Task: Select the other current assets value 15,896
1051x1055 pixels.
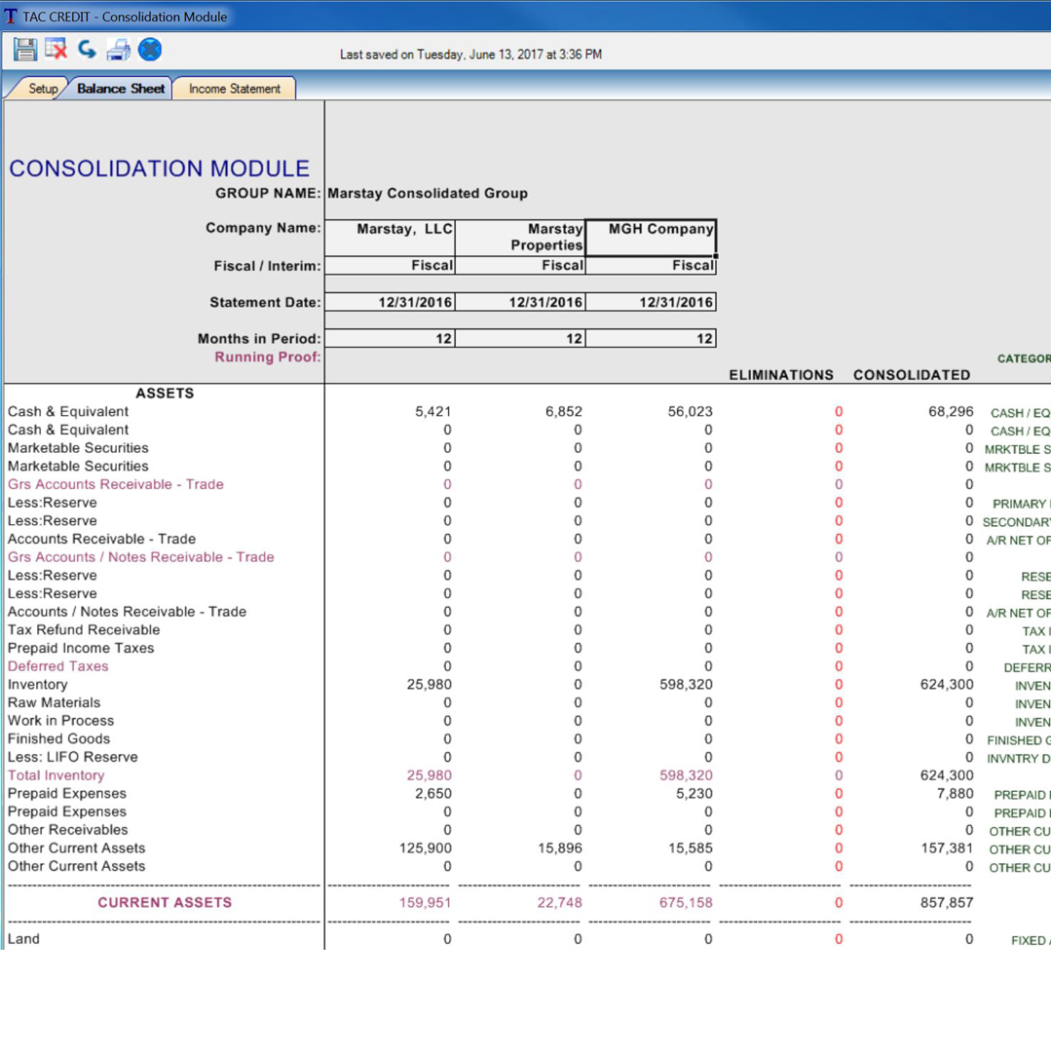Action: coord(560,848)
